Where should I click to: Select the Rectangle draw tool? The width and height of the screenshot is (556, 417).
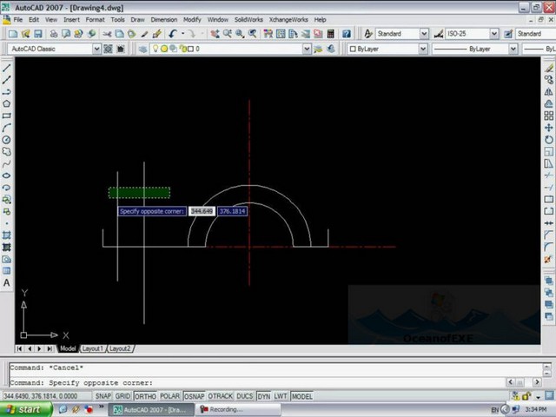pyautogui.click(x=6, y=116)
